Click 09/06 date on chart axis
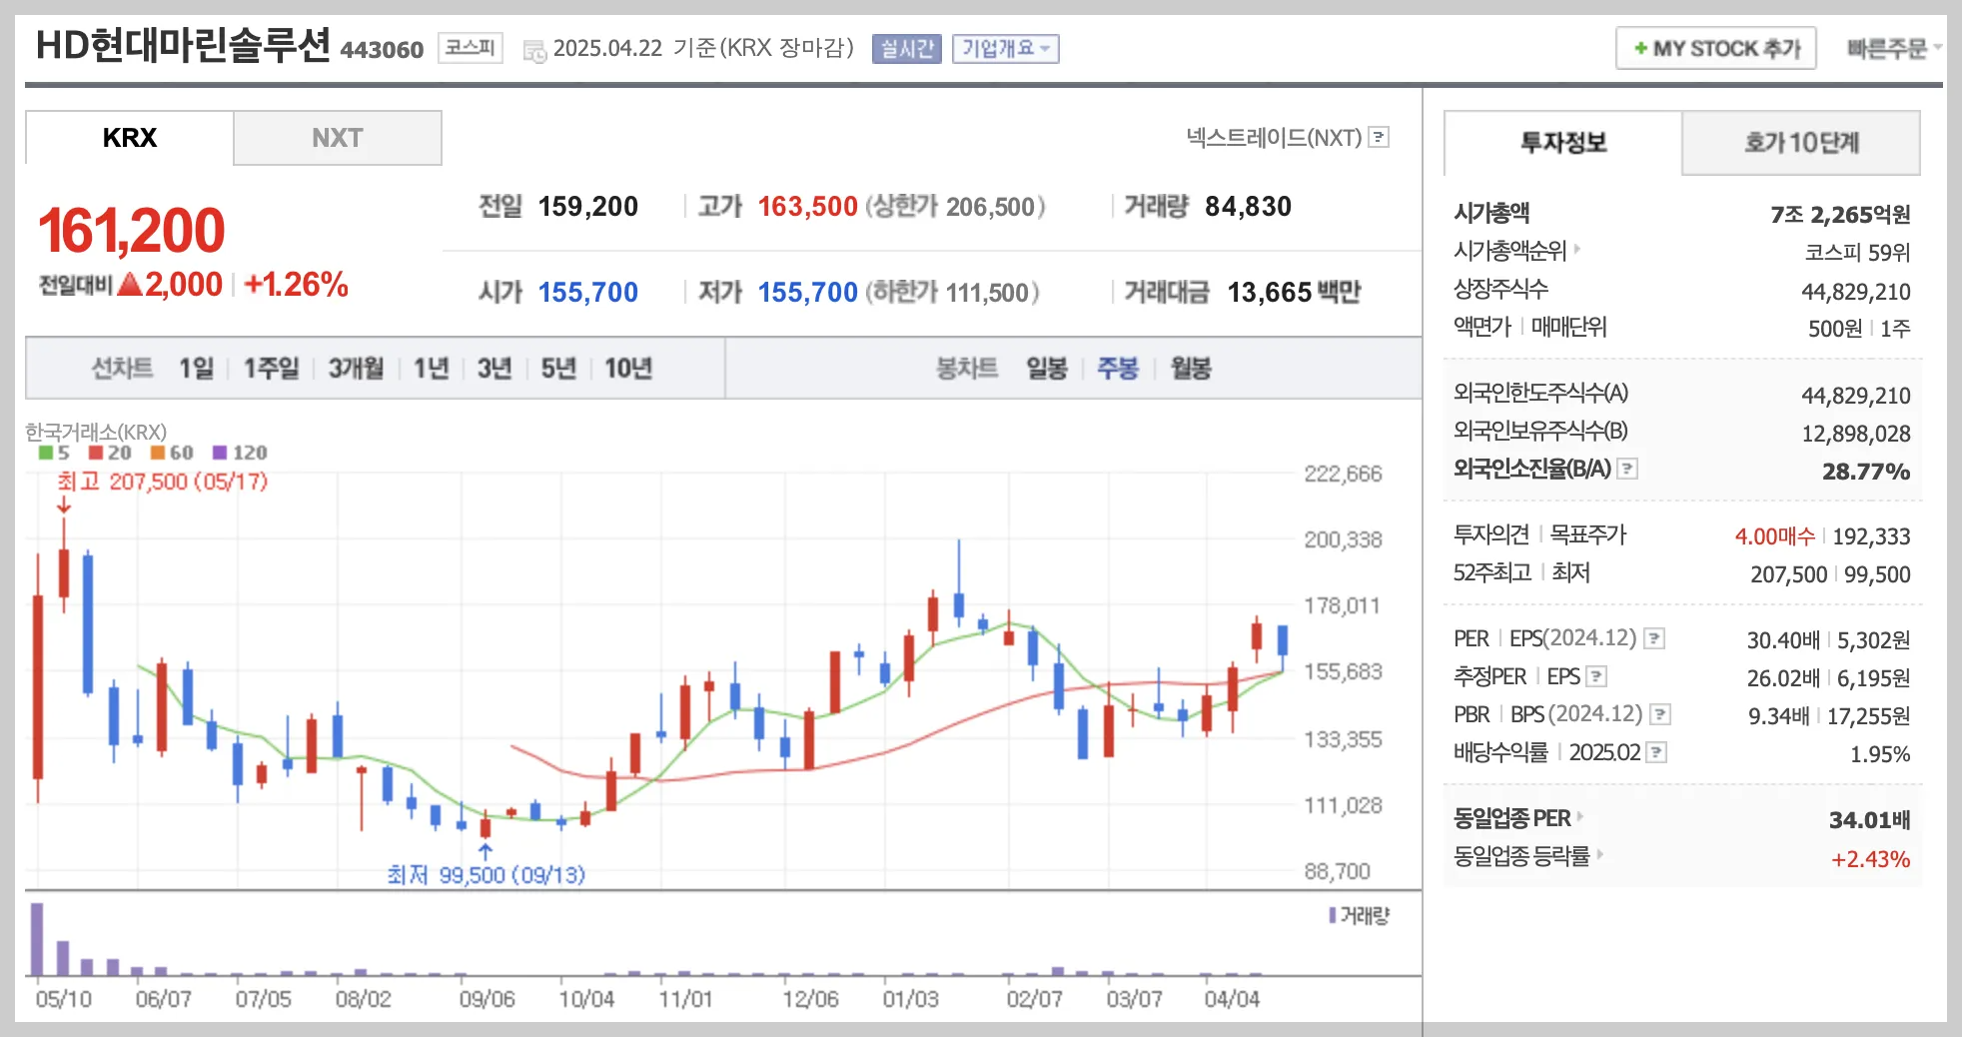Screen dimensions: 1962x1037 (x=487, y=999)
